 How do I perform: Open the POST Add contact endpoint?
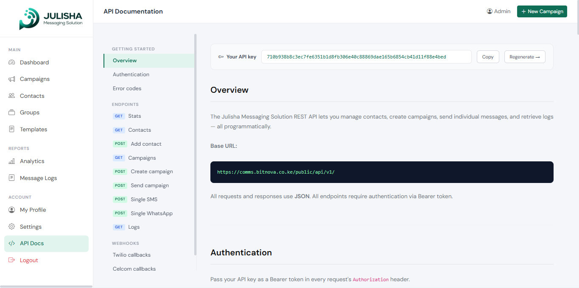tap(146, 144)
